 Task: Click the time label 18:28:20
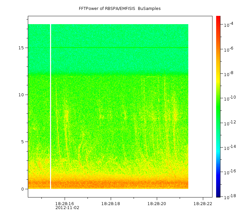click(157, 204)
